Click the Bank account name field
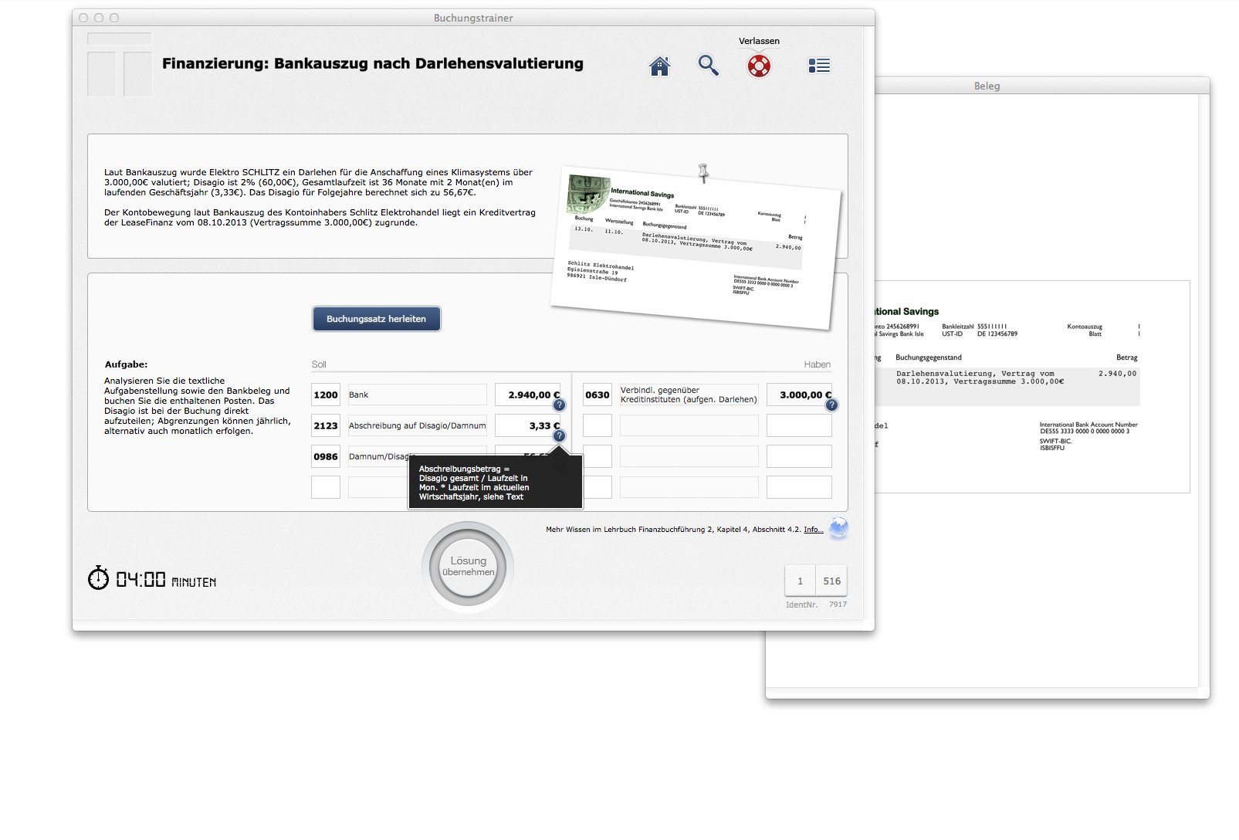The width and height of the screenshot is (1239, 840). (x=418, y=395)
